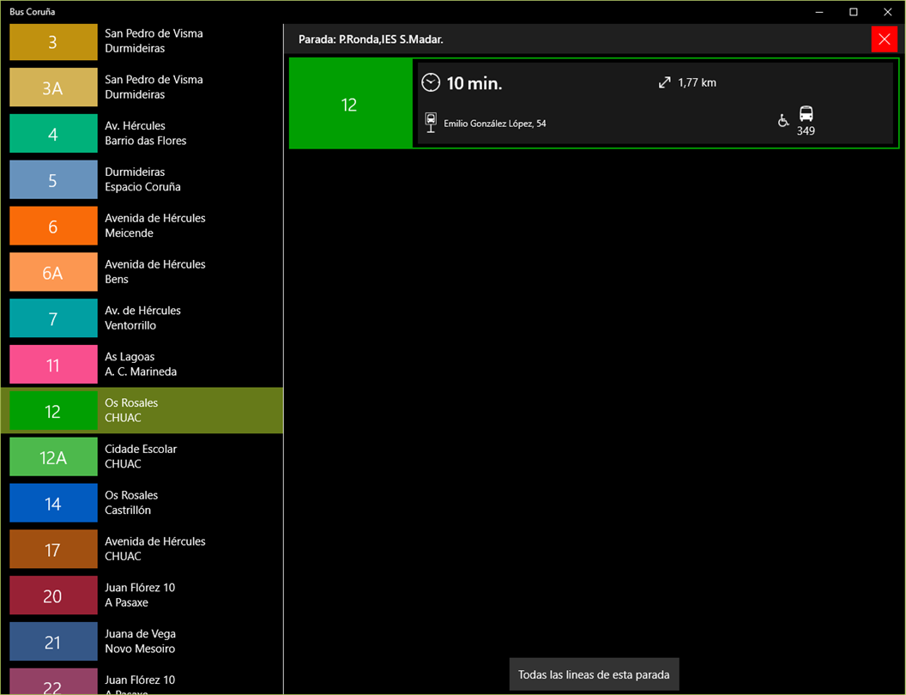Select line 17 Avenida de Hércules CHUAC
Screen dimensions: 906x695
142,549
